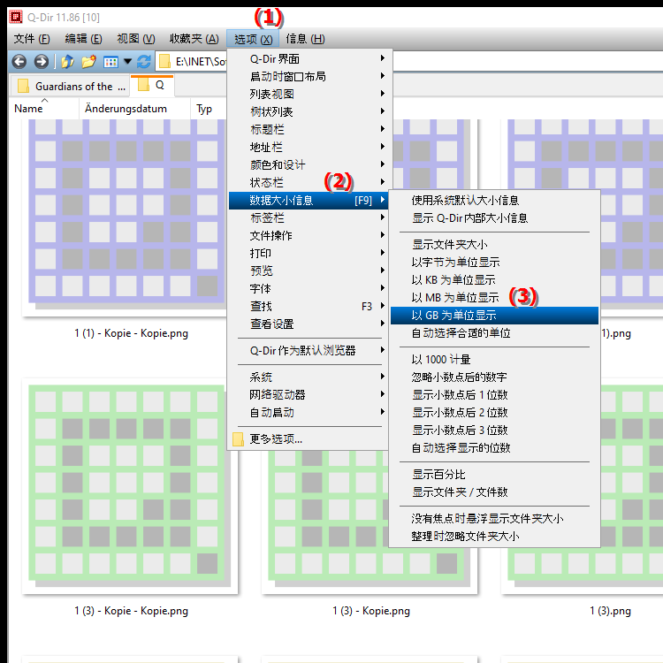
Task: Expand the 树状列表 submenu
Action: pyautogui.click(x=310, y=111)
